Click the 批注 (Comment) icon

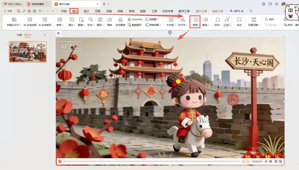point(239,20)
